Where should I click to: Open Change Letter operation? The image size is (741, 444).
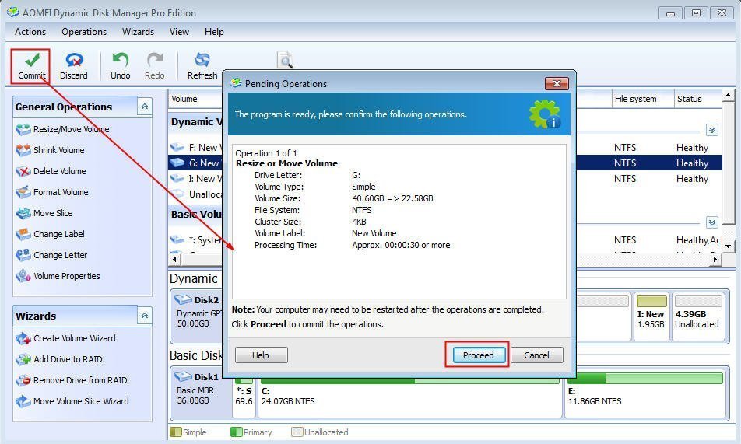(51, 255)
